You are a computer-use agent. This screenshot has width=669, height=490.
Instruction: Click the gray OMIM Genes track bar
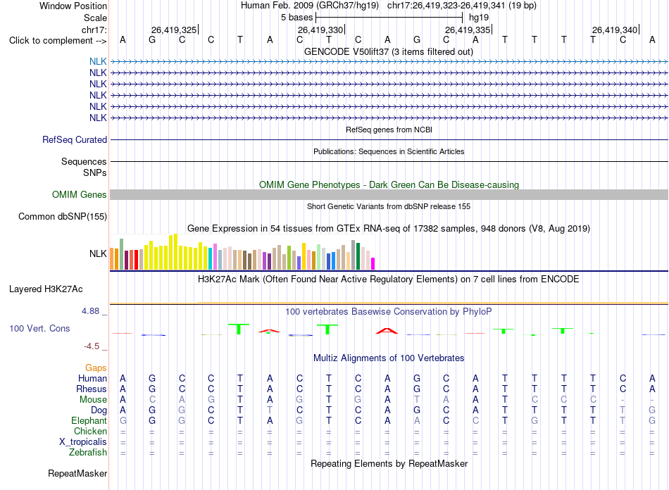coord(389,195)
